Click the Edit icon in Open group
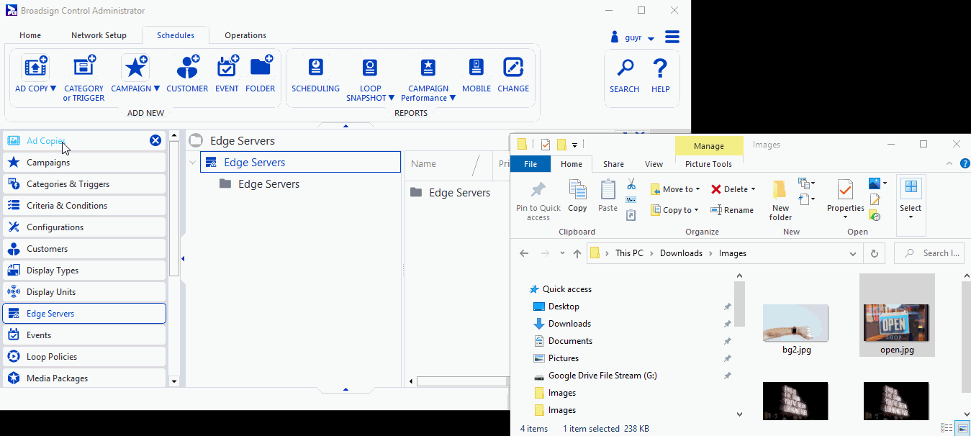Screen dimensions: 971x436 tap(875, 199)
